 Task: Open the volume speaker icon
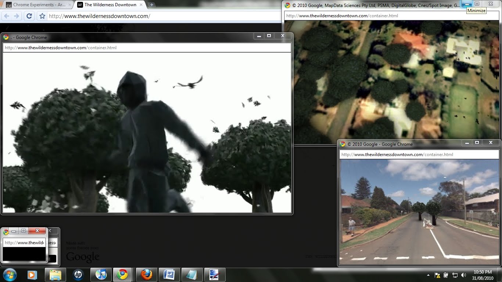tap(463, 275)
